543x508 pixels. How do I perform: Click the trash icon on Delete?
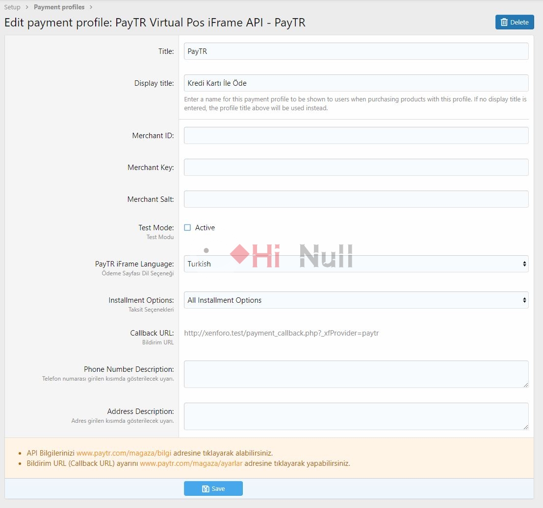tap(504, 22)
